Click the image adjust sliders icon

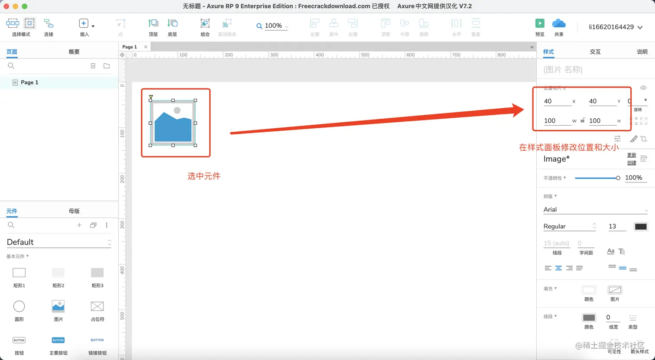tap(617, 139)
